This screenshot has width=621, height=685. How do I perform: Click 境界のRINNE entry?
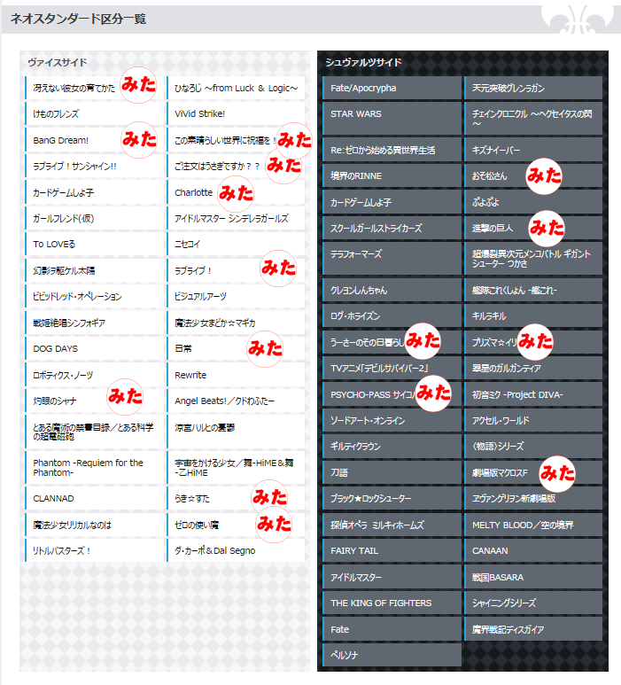392,176
